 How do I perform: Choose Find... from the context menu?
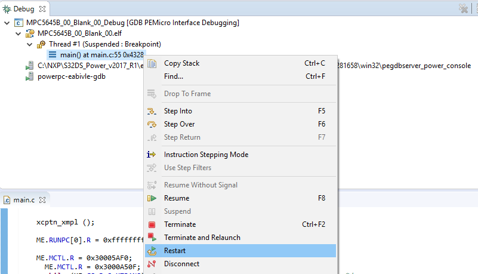[x=174, y=76]
